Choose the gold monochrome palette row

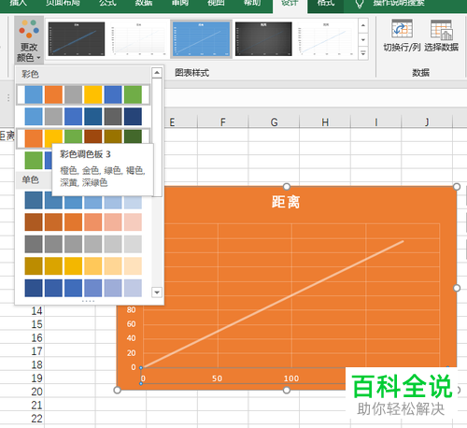click(83, 265)
